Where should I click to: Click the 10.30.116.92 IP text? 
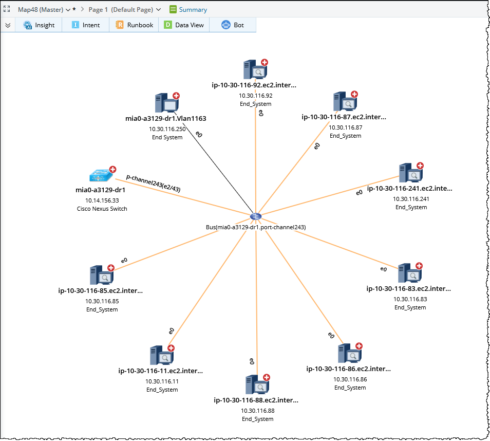[x=256, y=96]
